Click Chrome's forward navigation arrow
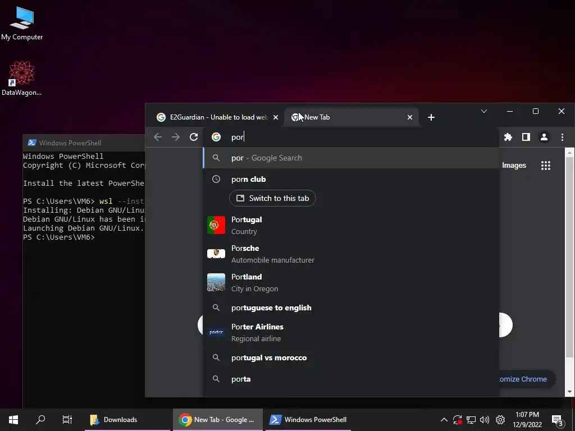The image size is (575, 431). tap(176, 137)
